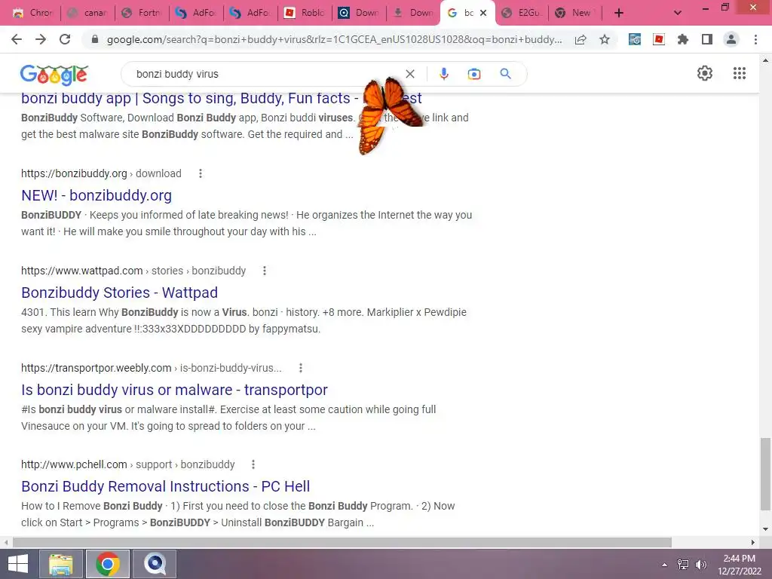Open options for the pchell.com result
The width and height of the screenshot is (772, 579).
point(253,464)
